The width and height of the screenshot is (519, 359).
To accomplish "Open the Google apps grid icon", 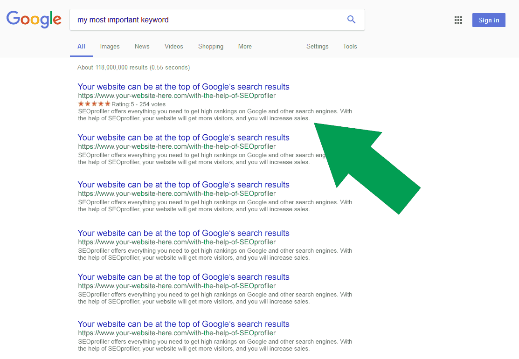I will point(458,20).
